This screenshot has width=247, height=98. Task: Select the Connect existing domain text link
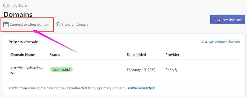click(29, 25)
